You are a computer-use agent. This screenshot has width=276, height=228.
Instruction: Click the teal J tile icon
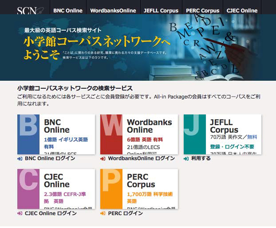pyautogui.click(x=195, y=134)
